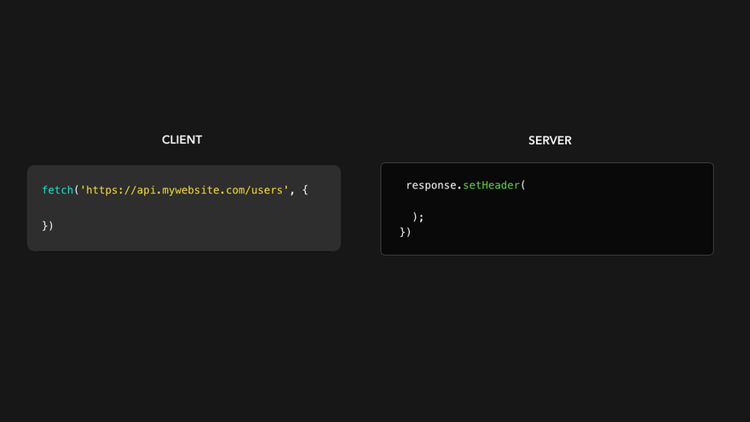Click the closing }) in server code block
750x422 pixels.
pos(405,232)
